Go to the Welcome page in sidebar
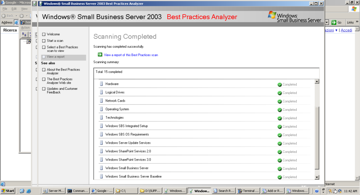Image resolution: width=360 pixels, height=195 pixels. [x=53, y=34]
